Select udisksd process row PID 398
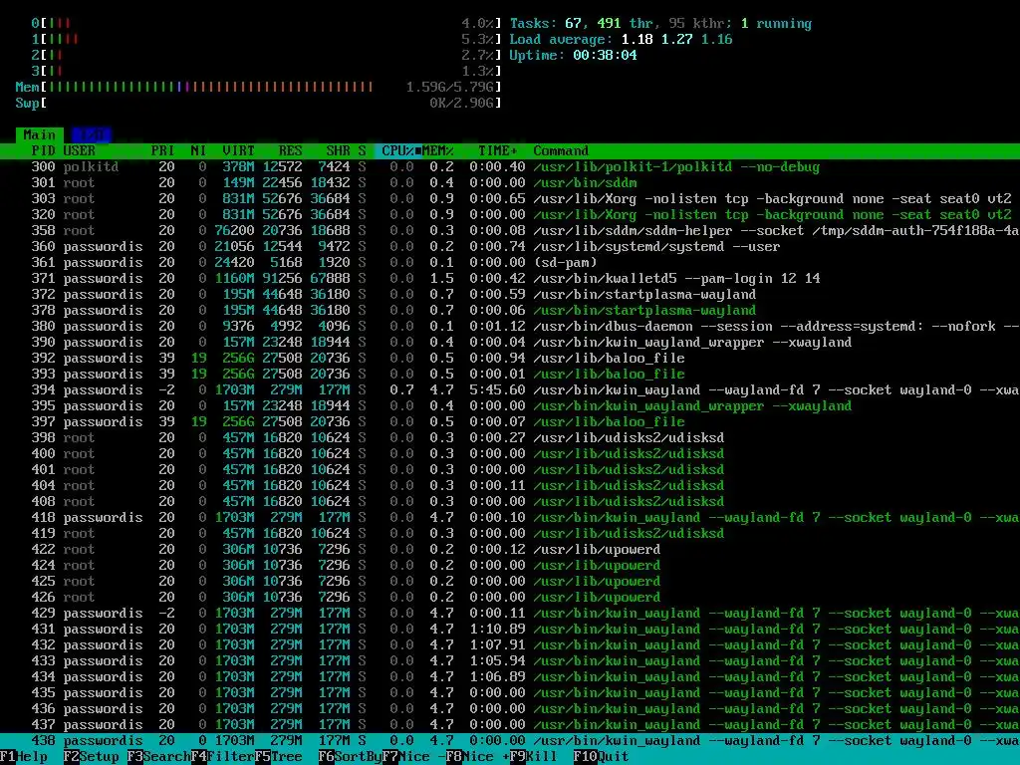Image resolution: width=1020 pixels, height=765 pixels. point(510,438)
